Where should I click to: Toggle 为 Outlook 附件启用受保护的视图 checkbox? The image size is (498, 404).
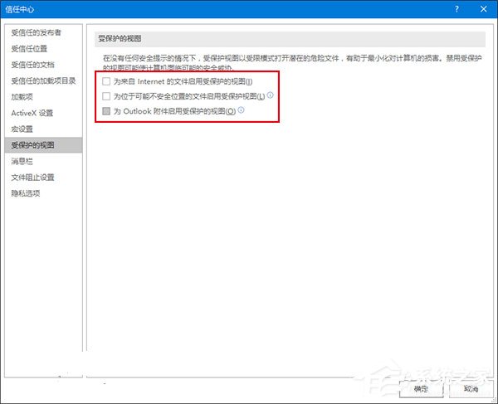click(106, 111)
